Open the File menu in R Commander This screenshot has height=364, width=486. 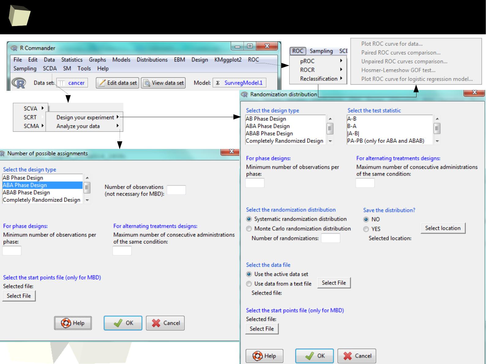tap(18, 60)
